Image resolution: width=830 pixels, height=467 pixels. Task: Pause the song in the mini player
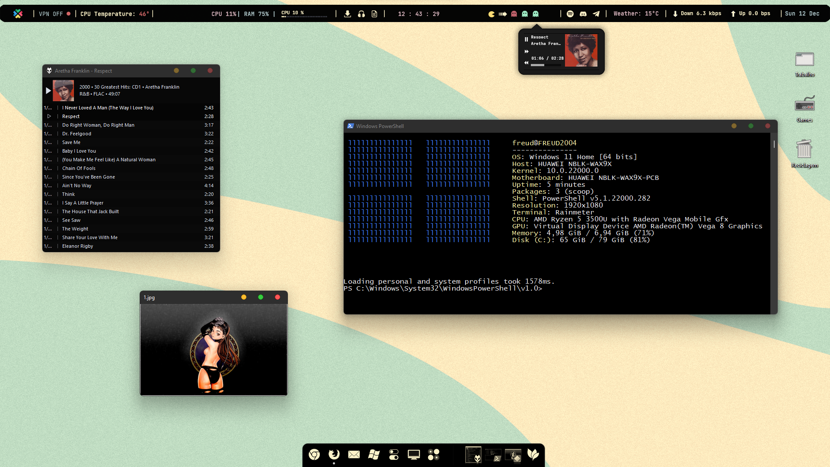pyautogui.click(x=526, y=39)
